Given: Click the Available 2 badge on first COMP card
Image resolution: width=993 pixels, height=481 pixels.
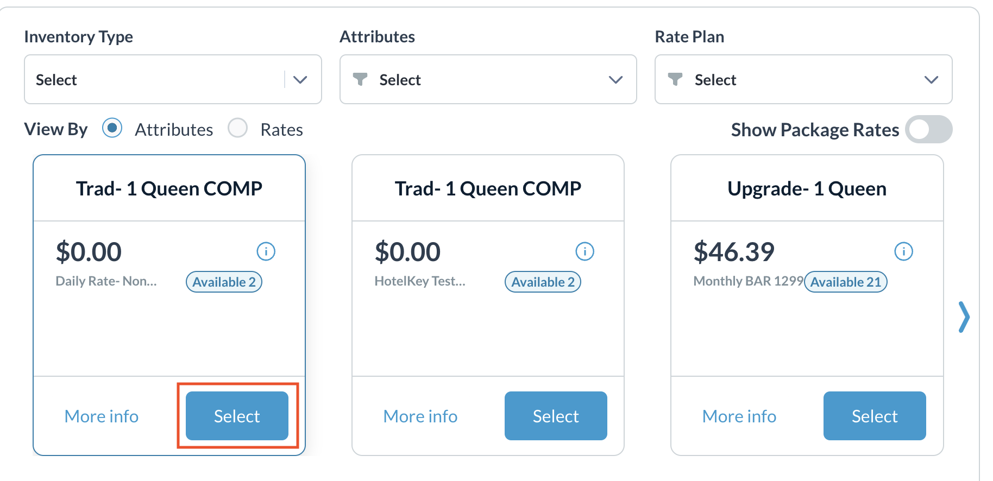Looking at the screenshot, I should click(x=223, y=282).
